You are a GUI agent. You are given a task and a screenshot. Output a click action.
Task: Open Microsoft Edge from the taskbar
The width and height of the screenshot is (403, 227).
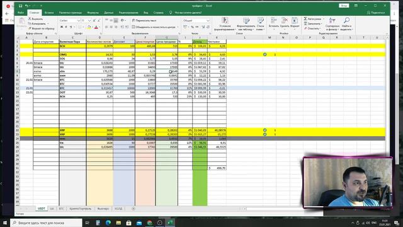pyautogui.click(x=108, y=223)
